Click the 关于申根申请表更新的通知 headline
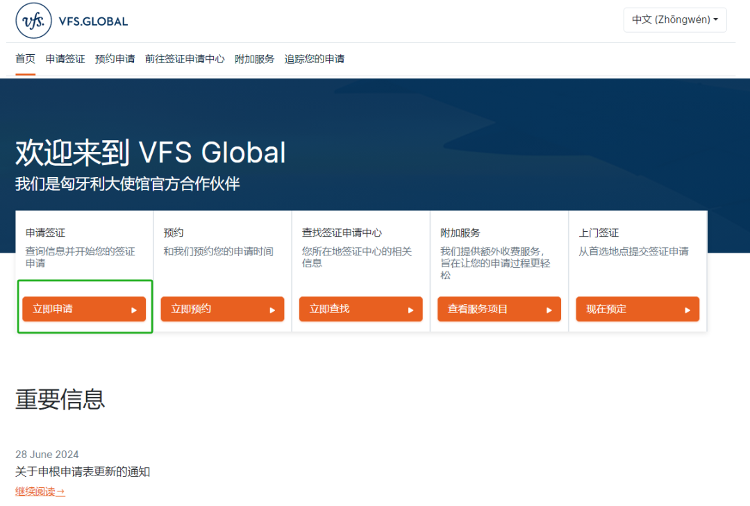This screenshot has width=750, height=506. pyautogui.click(x=83, y=472)
